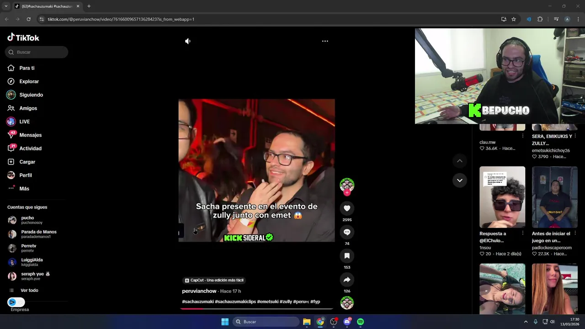Image resolution: width=585 pixels, height=329 pixels.
Task: Open the Chrome three-dot menu
Action: click(578, 19)
